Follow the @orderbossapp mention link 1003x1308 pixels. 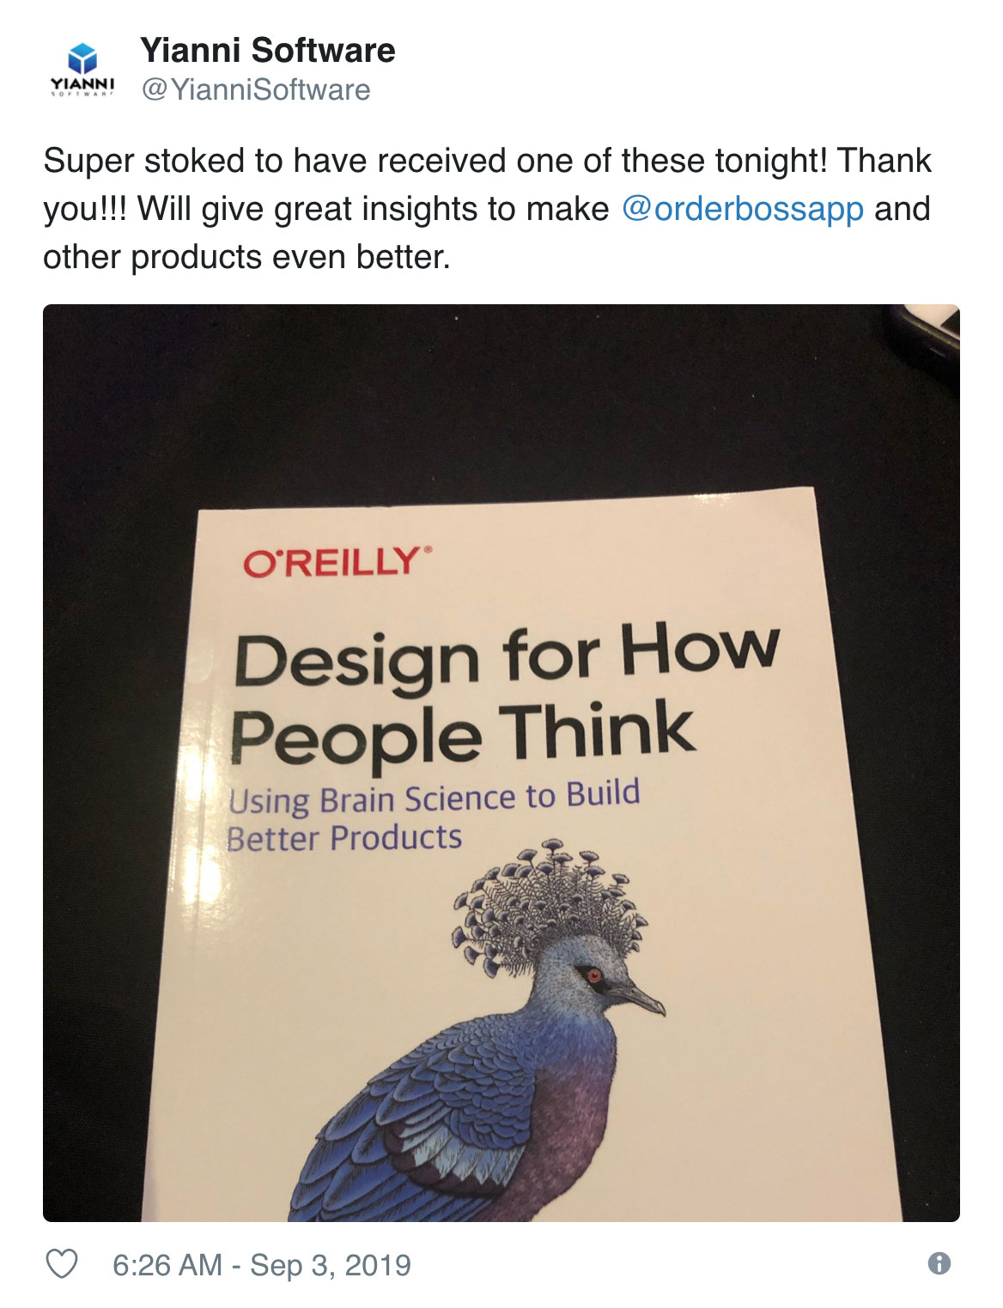click(742, 209)
